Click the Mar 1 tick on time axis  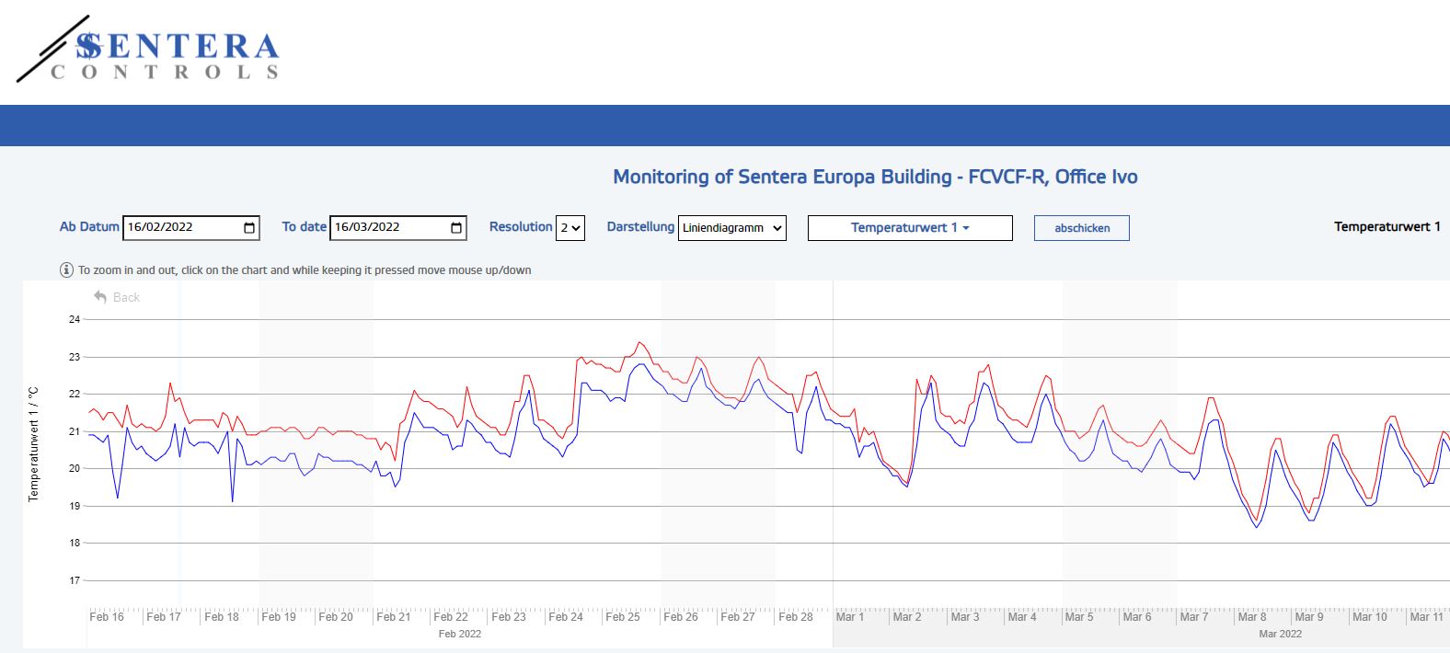(850, 617)
